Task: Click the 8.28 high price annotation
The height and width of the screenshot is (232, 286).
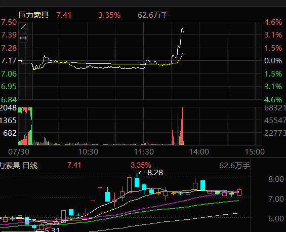Action: pyautogui.click(x=155, y=173)
